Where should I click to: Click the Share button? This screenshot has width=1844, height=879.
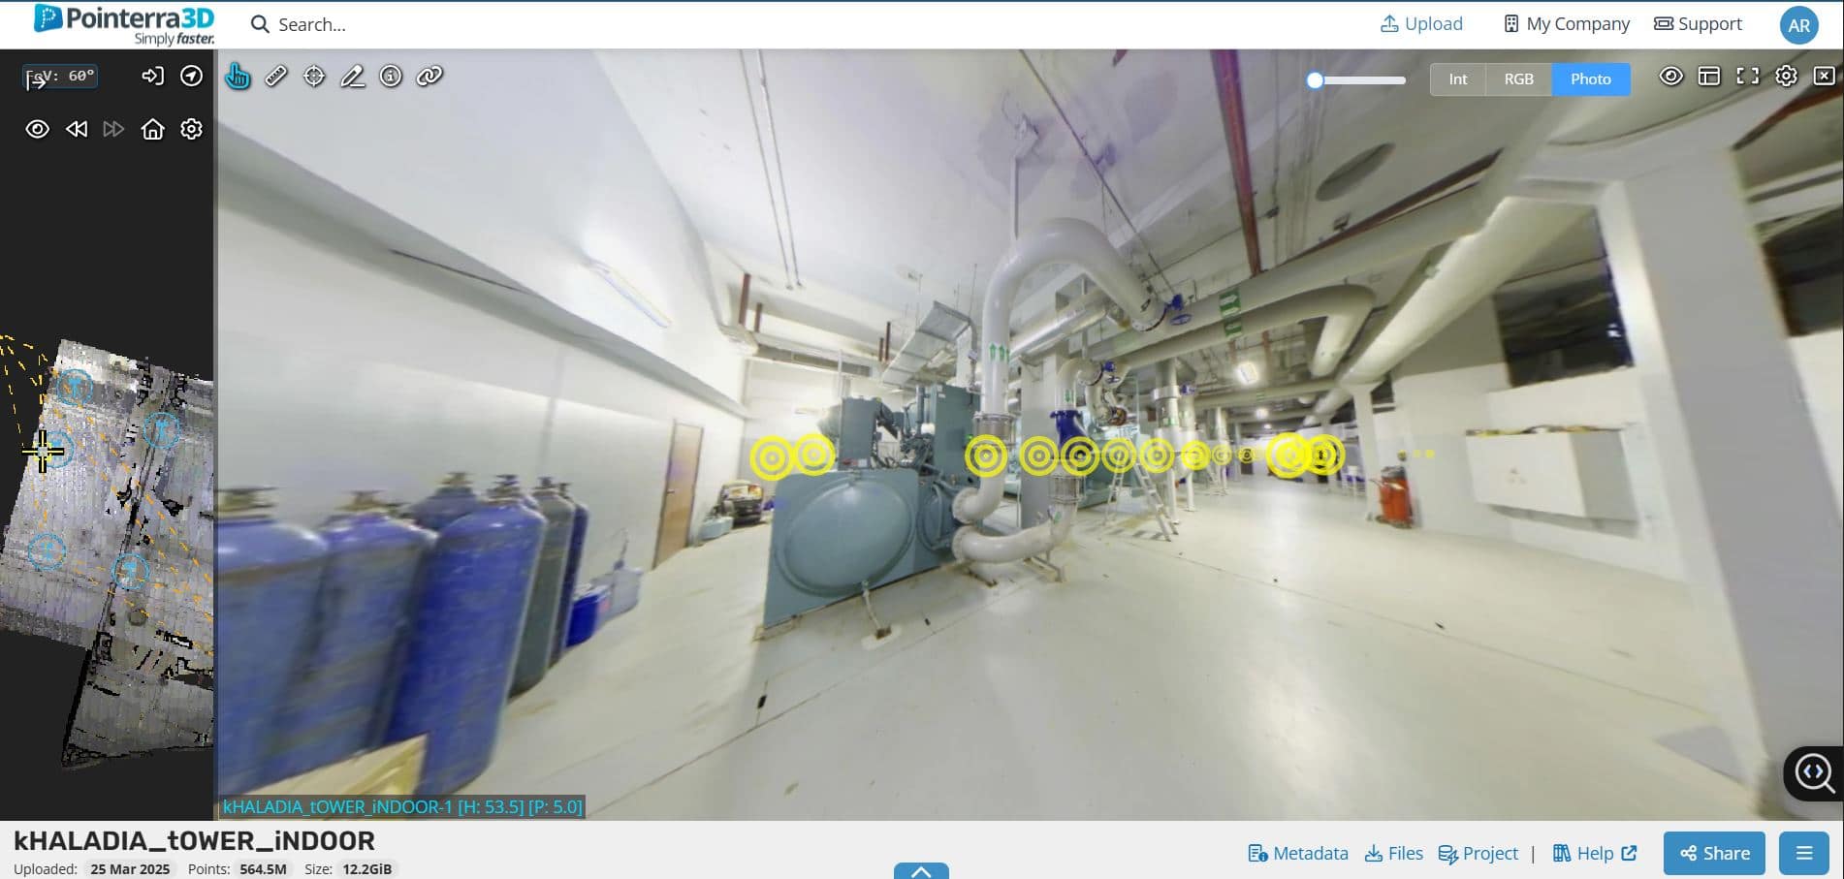(x=1714, y=853)
